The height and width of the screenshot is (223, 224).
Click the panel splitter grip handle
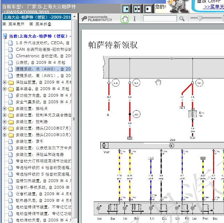[x=74, y=119]
